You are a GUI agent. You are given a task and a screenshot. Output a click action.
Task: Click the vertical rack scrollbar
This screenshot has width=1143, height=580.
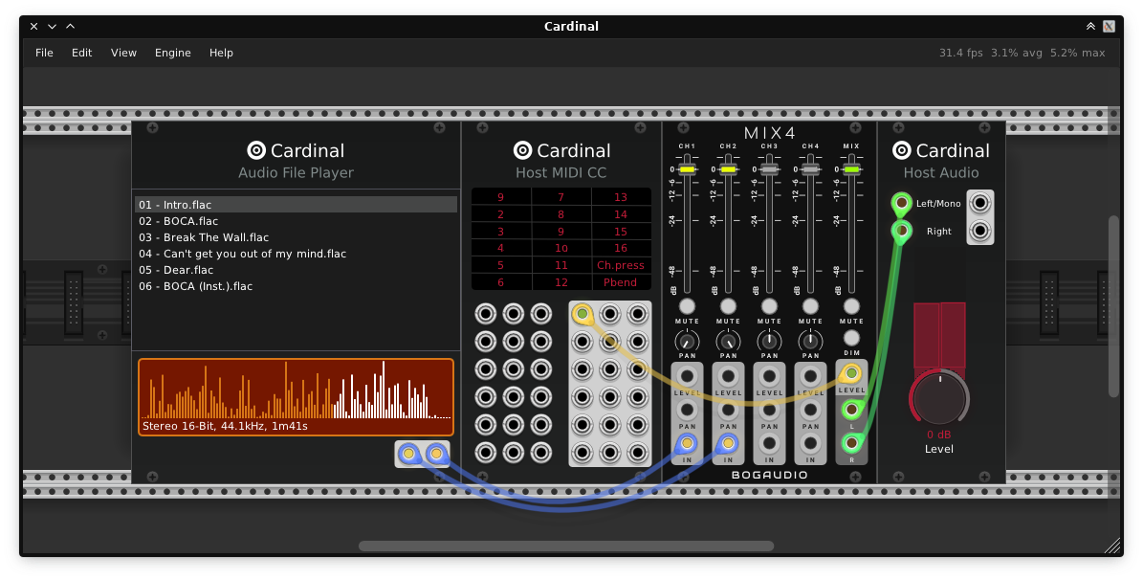[1113, 306]
